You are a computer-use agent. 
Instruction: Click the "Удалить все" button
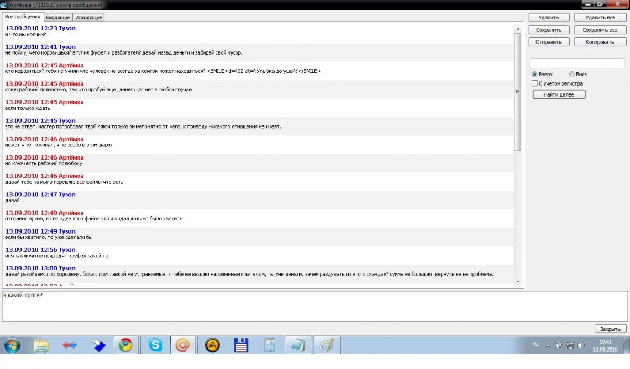(x=600, y=17)
